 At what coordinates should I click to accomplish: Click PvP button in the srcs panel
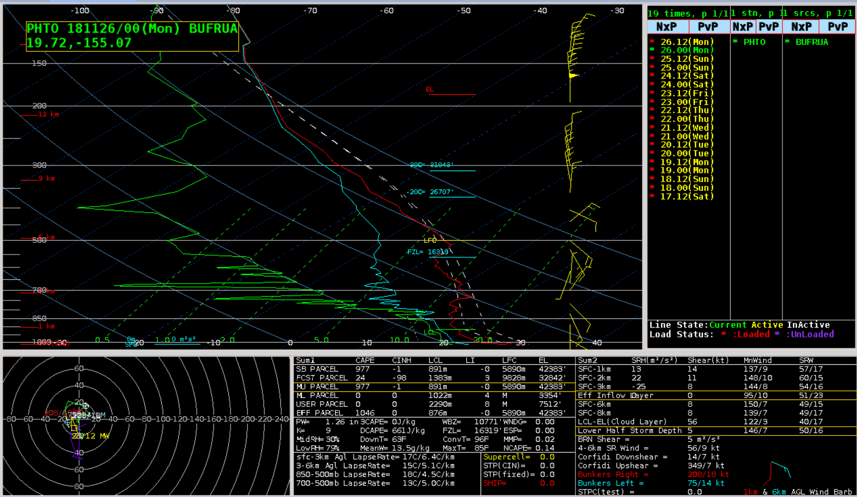point(837,27)
